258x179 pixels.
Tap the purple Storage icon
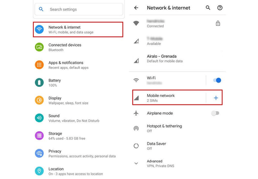pyautogui.click(x=39, y=136)
